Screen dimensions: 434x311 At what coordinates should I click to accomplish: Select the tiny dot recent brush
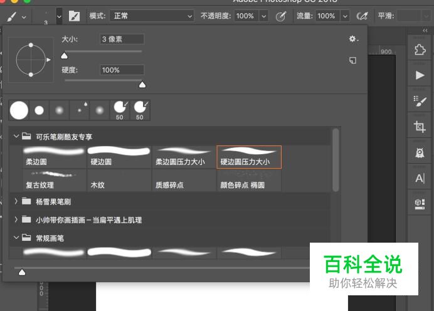pyautogui.click(x=80, y=110)
